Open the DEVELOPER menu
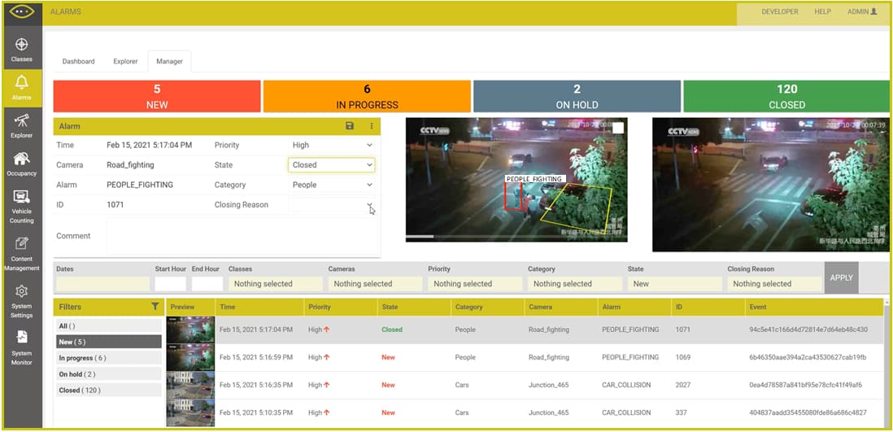 (780, 11)
